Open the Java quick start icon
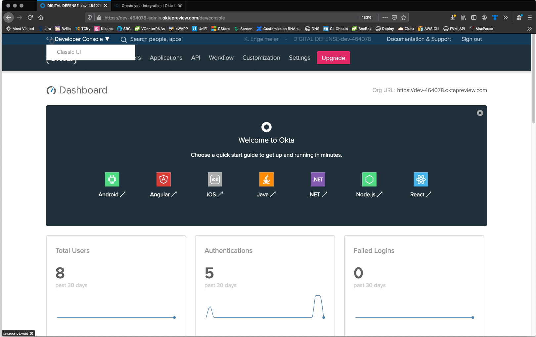The height and width of the screenshot is (337, 536). [266, 180]
